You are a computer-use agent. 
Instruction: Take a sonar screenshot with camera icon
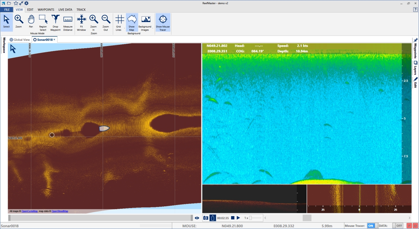(x=206, y=218)
